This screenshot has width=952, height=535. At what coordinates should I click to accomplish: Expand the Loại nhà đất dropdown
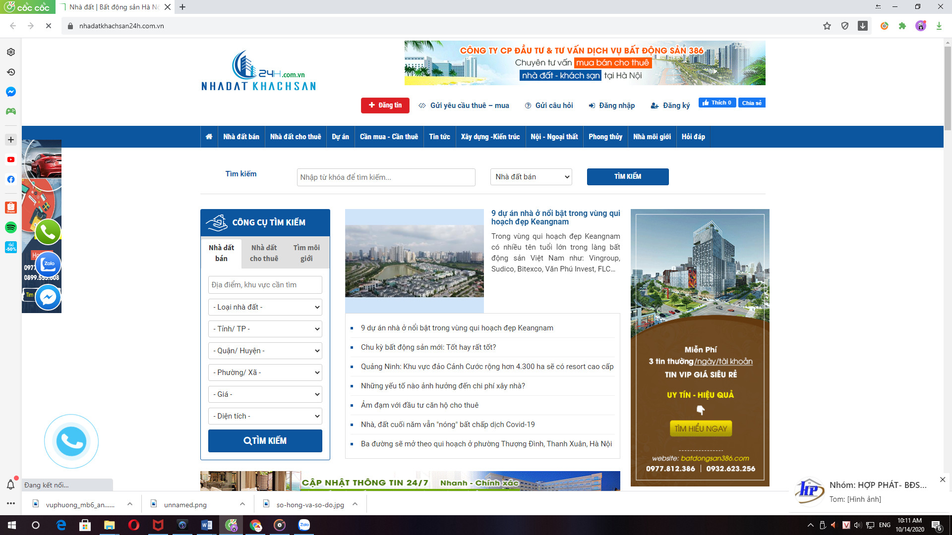coord(265,307)
